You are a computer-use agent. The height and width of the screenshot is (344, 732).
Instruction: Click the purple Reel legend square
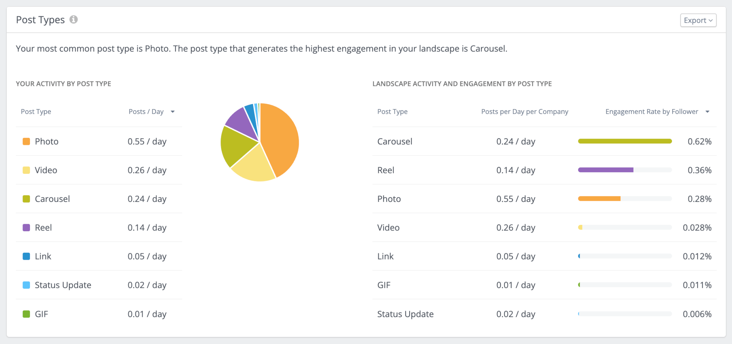26,227
